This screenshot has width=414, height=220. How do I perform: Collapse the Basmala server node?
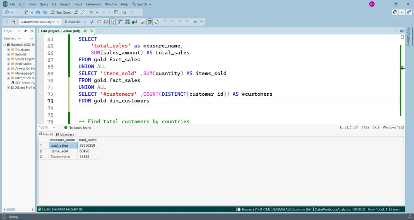(5, 45)
